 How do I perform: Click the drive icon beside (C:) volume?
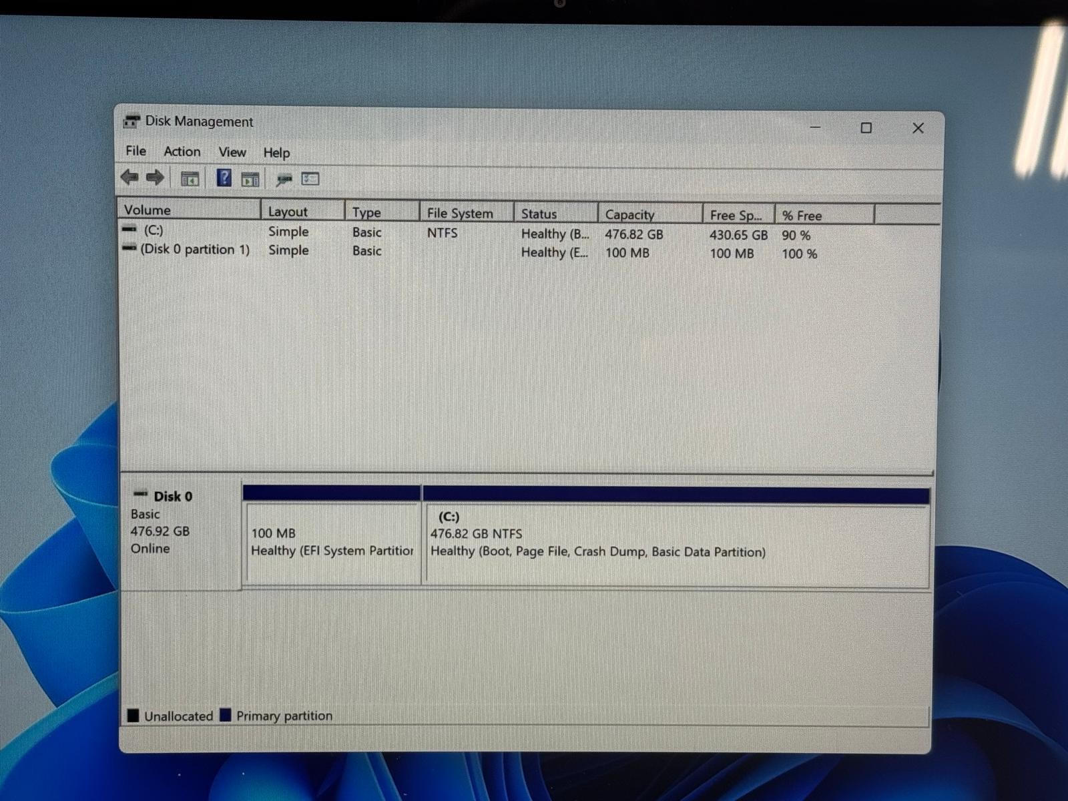pos(129,229)
